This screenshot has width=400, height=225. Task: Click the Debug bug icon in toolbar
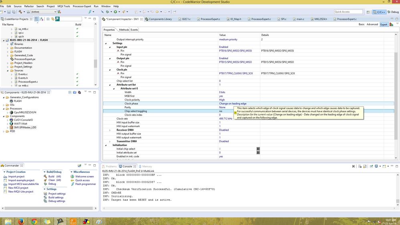(x=107, y=12)
